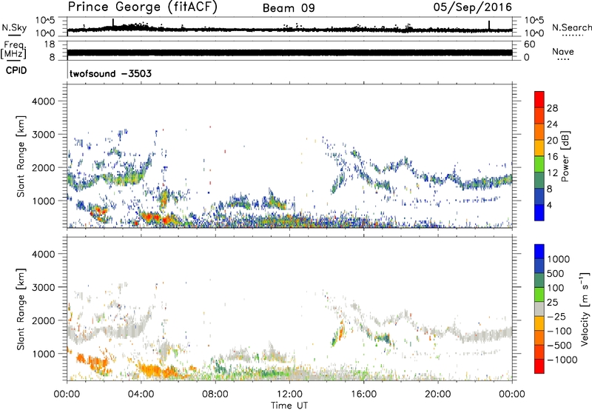Image resolution: width=592 pixels, height=410 pixels.
Task: Click the 'N.Sky' legend label
Action: click(14, 27)
